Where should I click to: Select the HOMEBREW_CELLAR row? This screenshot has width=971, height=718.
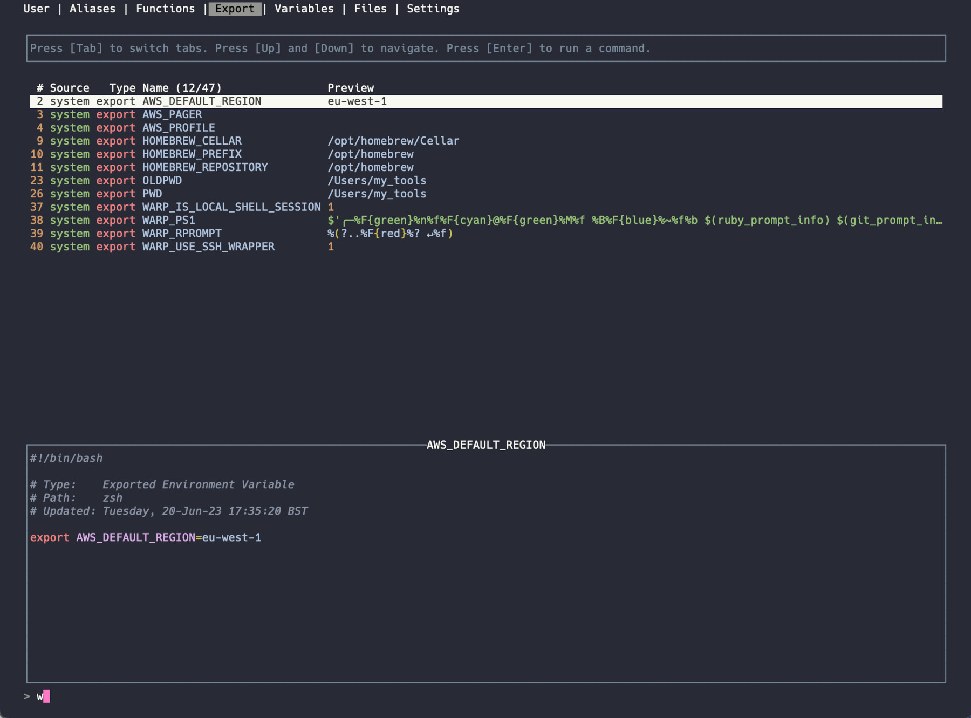(192, 141)
